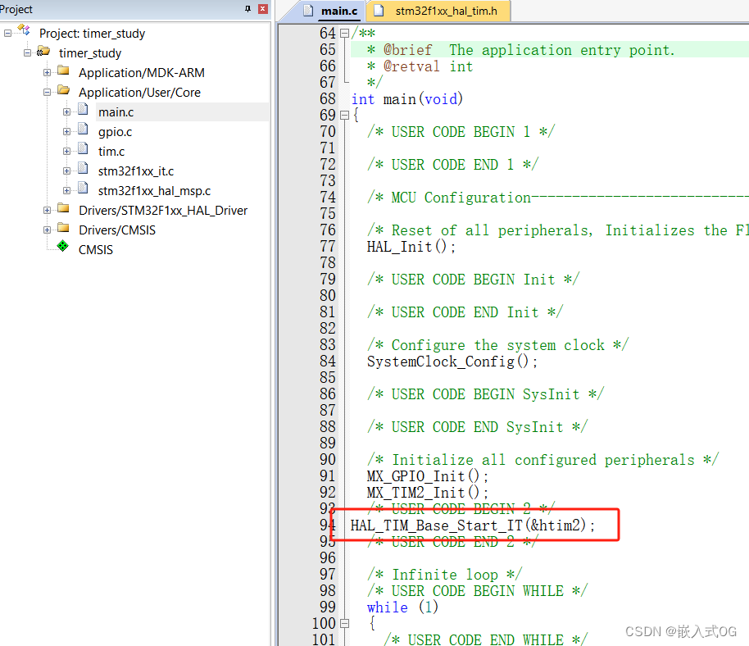Click the '@retval int' comment line
Screen dimensions: 749x646
(420, 66)
